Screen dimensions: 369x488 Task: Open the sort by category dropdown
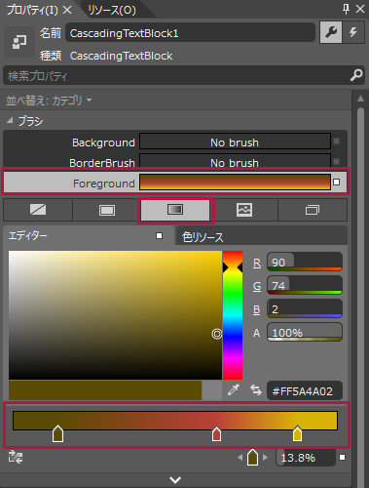tap(49, 101)
